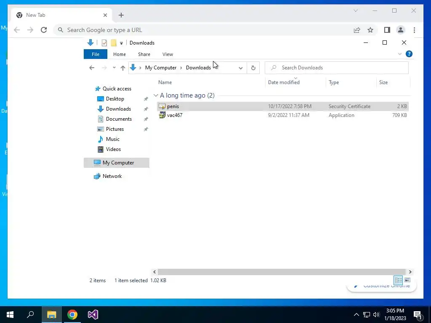The width and height of the screenshot is (431, 323).
Task: Expand the ribbon with the chevron
Action: pos(400,54)
